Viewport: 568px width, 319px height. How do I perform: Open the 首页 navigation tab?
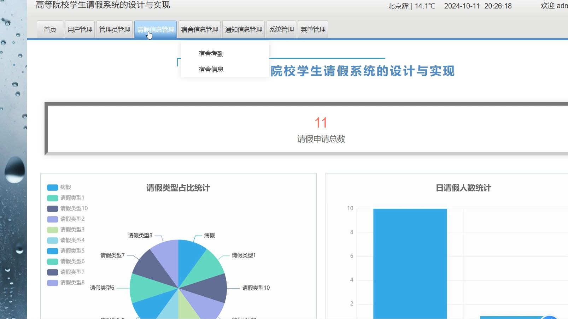point(49,29)
